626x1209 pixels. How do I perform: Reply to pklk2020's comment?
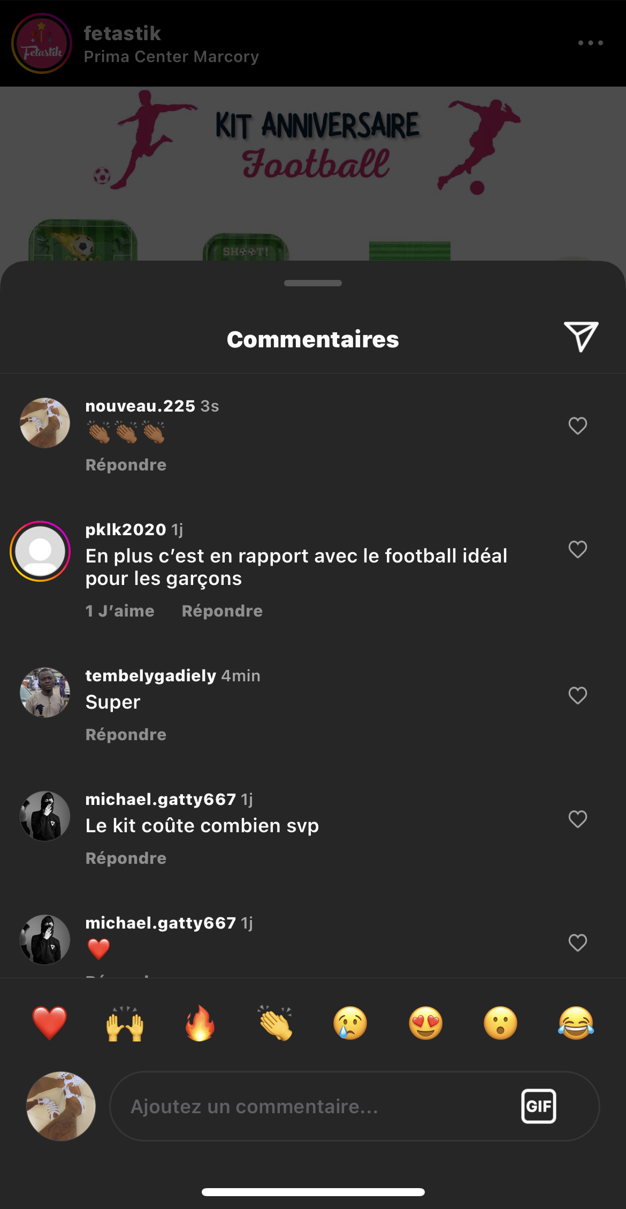tap(222, 611)
